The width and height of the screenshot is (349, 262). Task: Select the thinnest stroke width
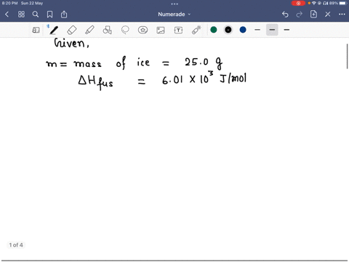[257, 30]
